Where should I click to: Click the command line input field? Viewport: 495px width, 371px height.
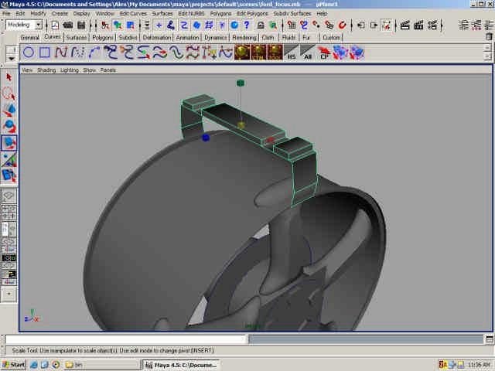pyautogui.click(x=125, y=339)
